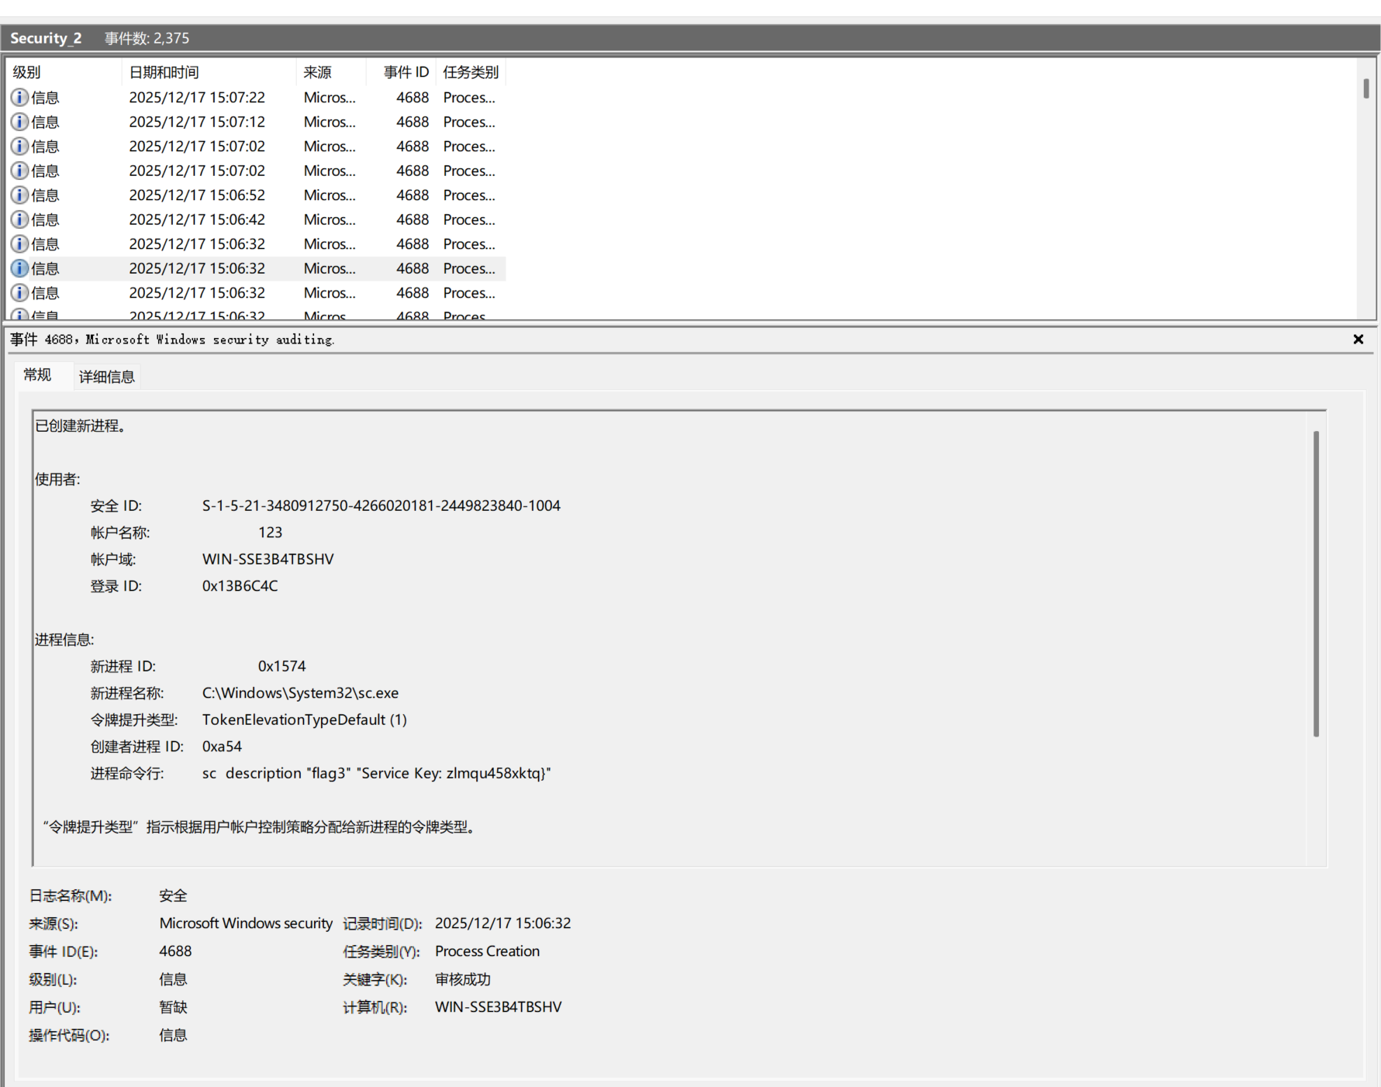The height and width of the screenshot is (1087, 1381).
Task: Click the 用户 value 暂缺
Action: pos(173,1007)
